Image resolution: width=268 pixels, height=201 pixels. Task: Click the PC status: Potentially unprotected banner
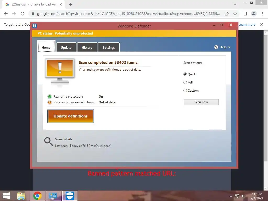pyautogui.click(x=134, y=33)
